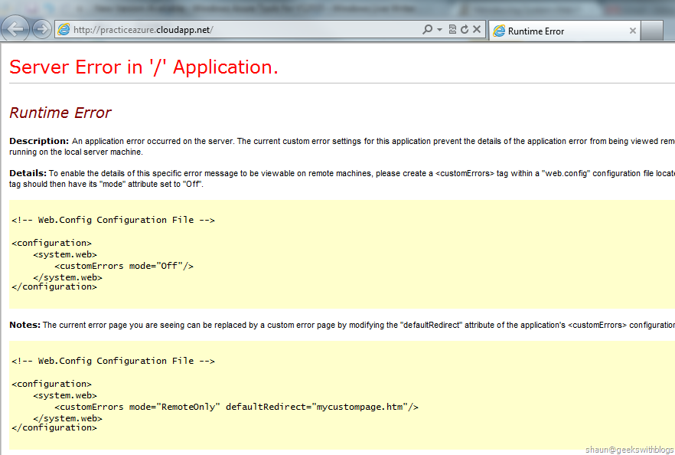Click the customErrors mode="RemoteOnly" code line
The width and height of the screenshot is (675, 455).
point(236,407)
